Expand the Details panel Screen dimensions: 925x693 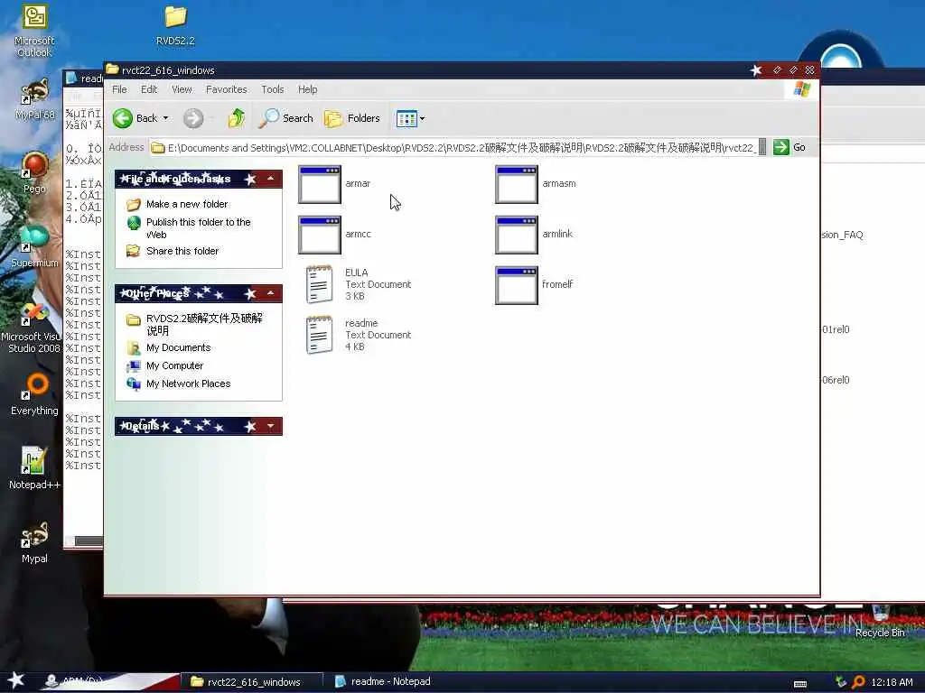coord(270,426)
